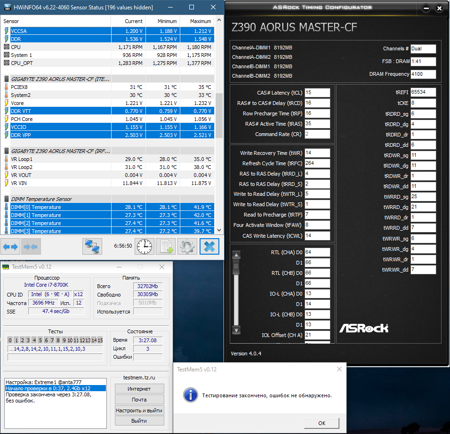This screenshot has height=434, width=450.
Task: Click the HWiNFO reset clock icon
Action: coord(145,247)
